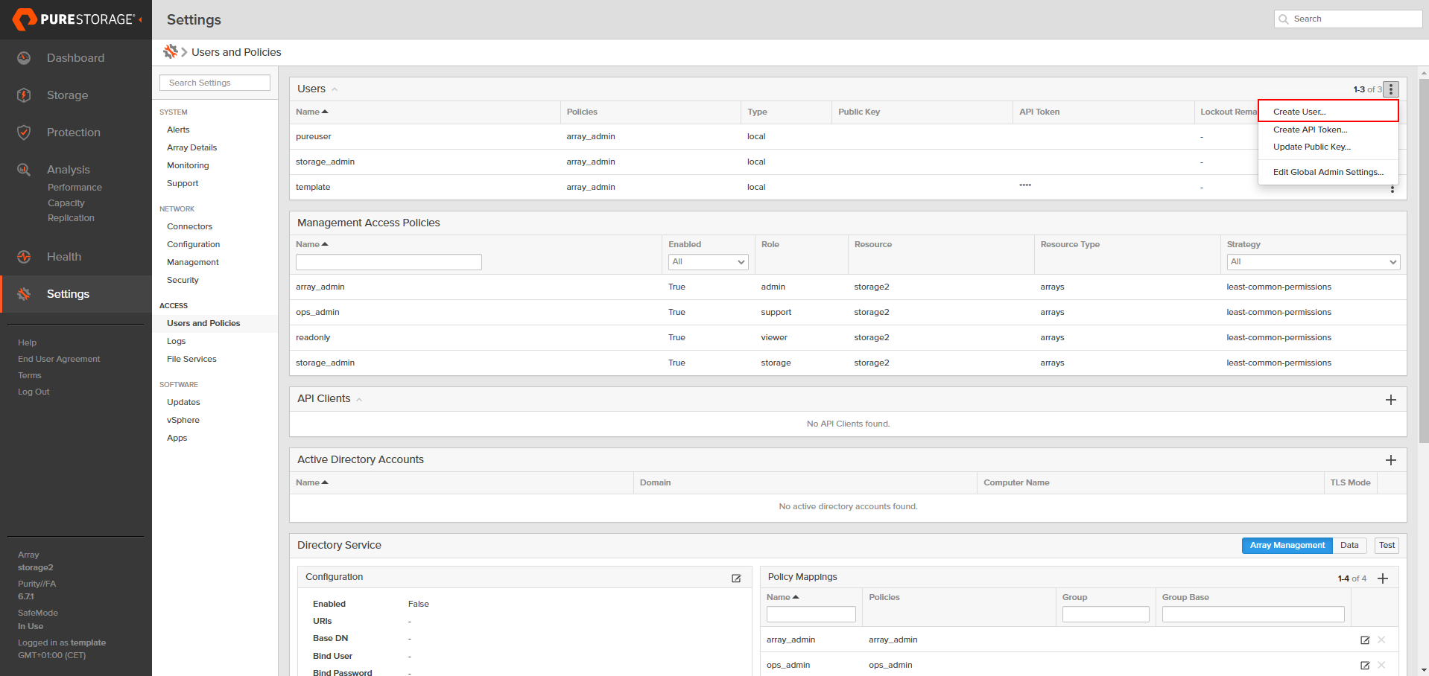This screenshot has width=1429, height=676.
Task: Click the Settings gear icon in sidebar
Action: [x=24, y=294]
